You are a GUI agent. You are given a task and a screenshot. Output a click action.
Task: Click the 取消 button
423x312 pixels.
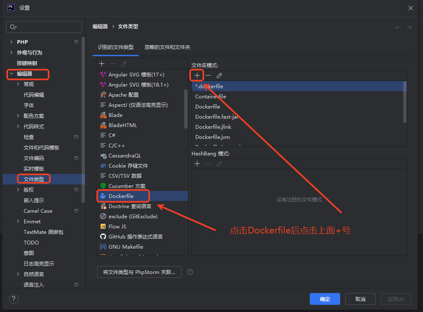coord(360,299)
